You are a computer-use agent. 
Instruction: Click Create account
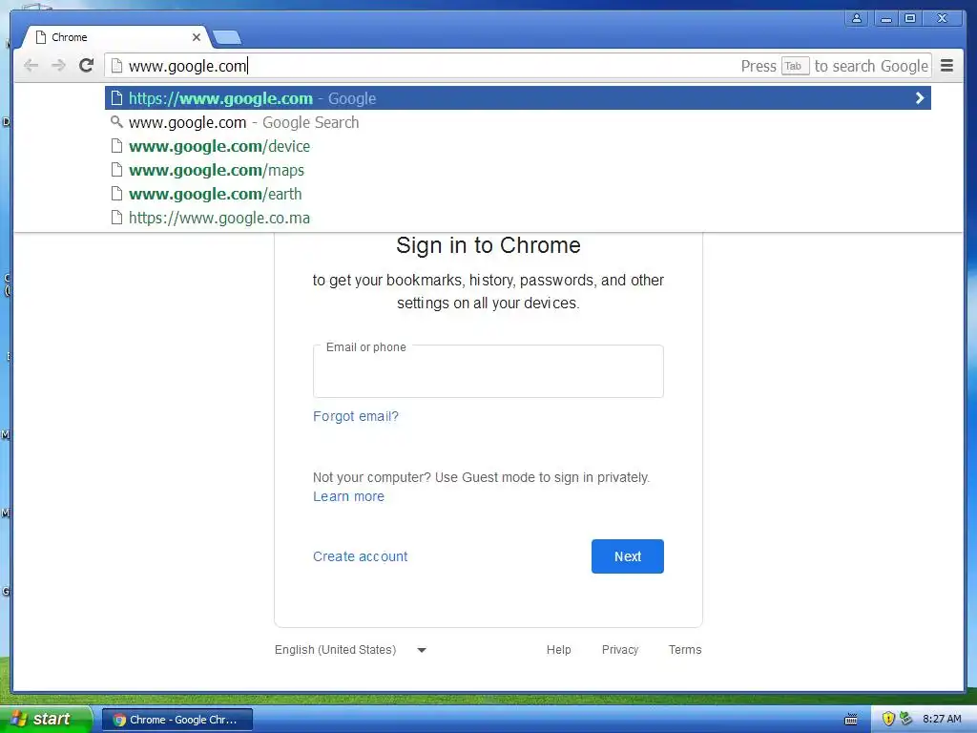click(x=360, y=556)
